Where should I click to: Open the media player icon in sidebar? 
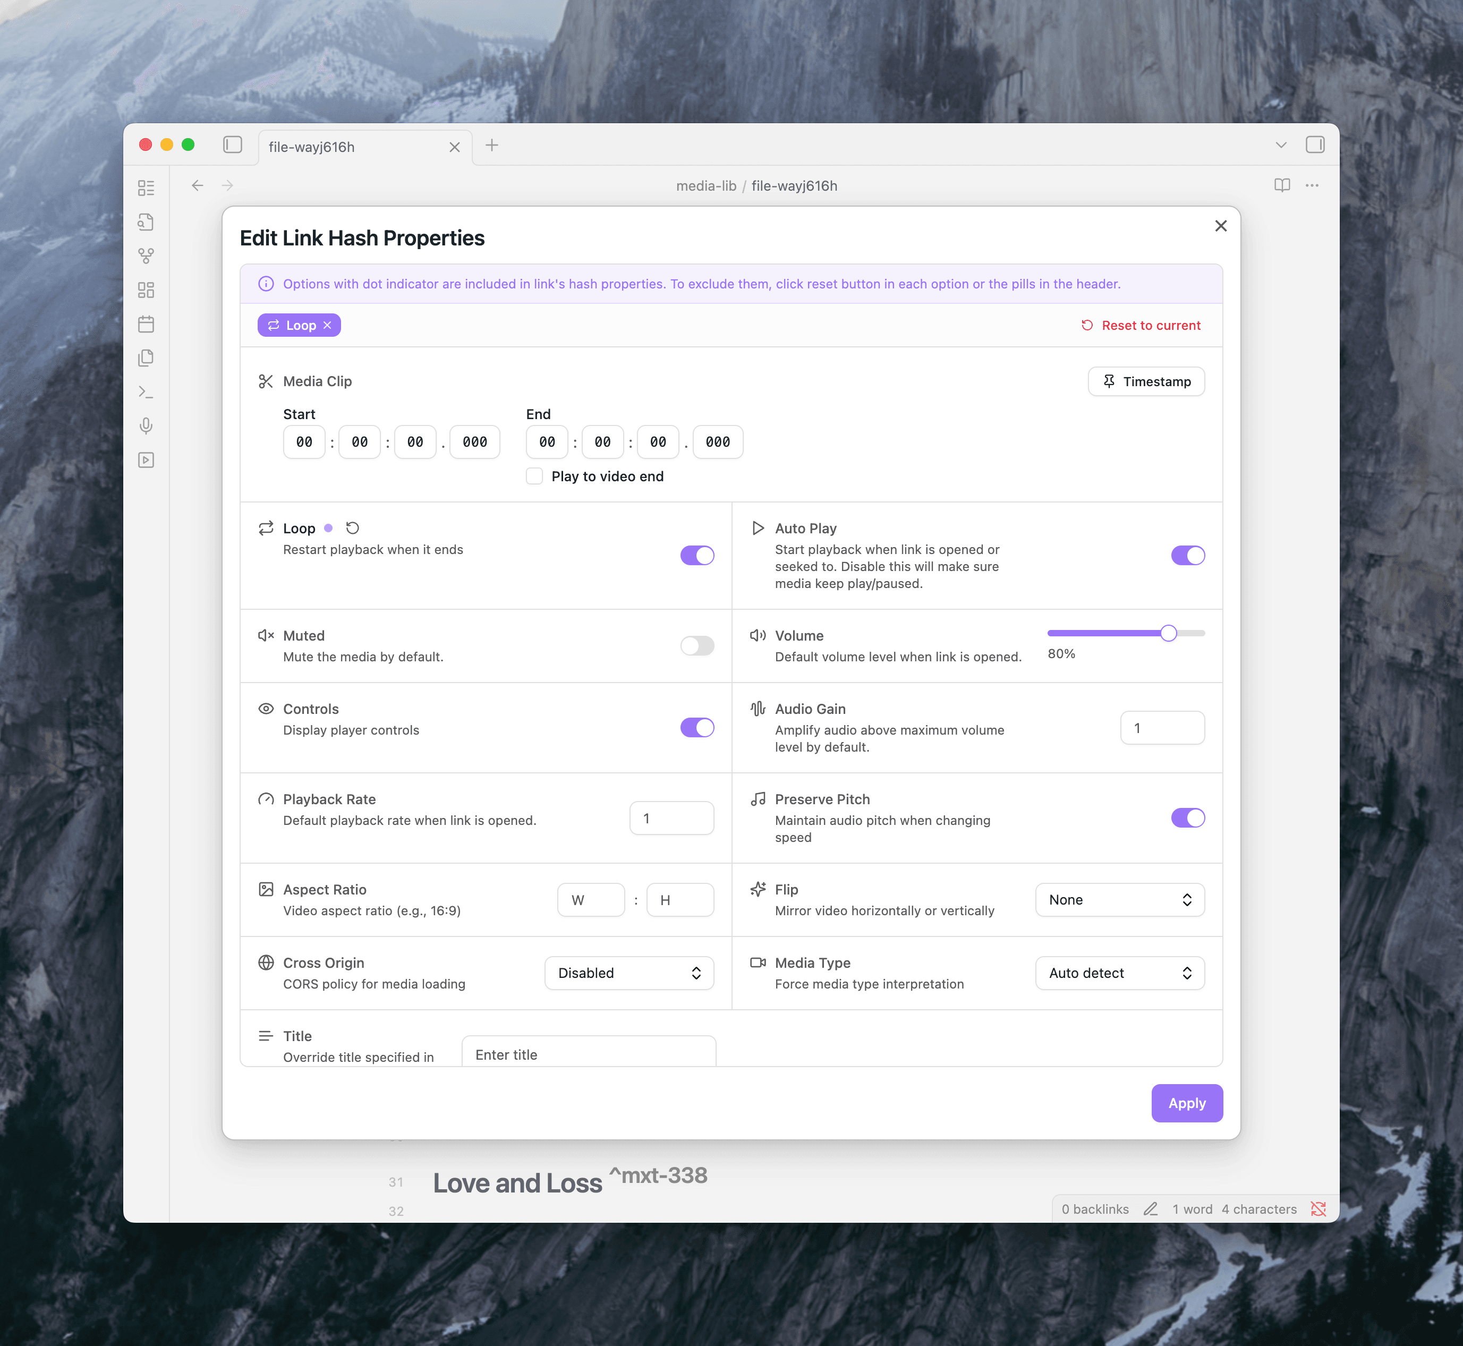(x=147, y=459)
